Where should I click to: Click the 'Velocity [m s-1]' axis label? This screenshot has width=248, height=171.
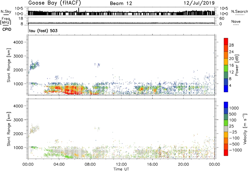[x=245, y=129]
